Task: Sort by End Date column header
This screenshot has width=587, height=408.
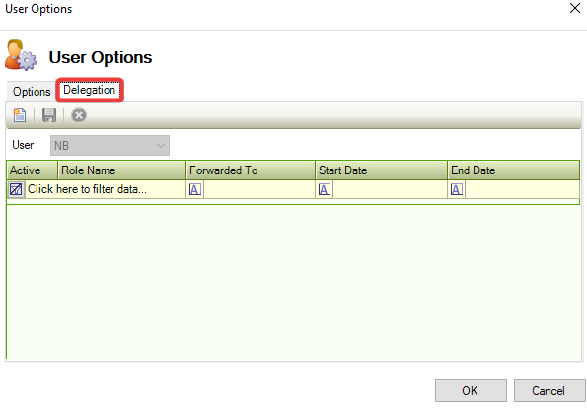Action: click(513, 170)
